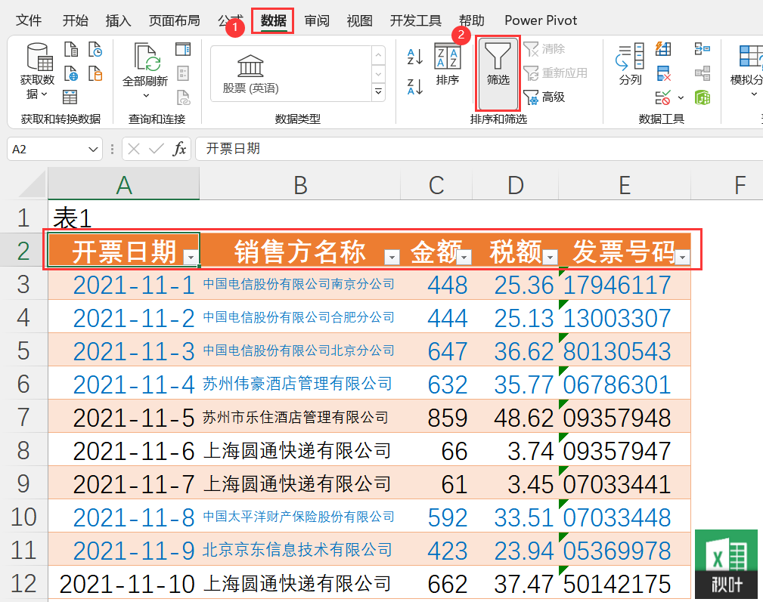Open the 模拟分析 what-if analysis menu
The height and width of the screenshot is (602, 763).
(746, 71)
